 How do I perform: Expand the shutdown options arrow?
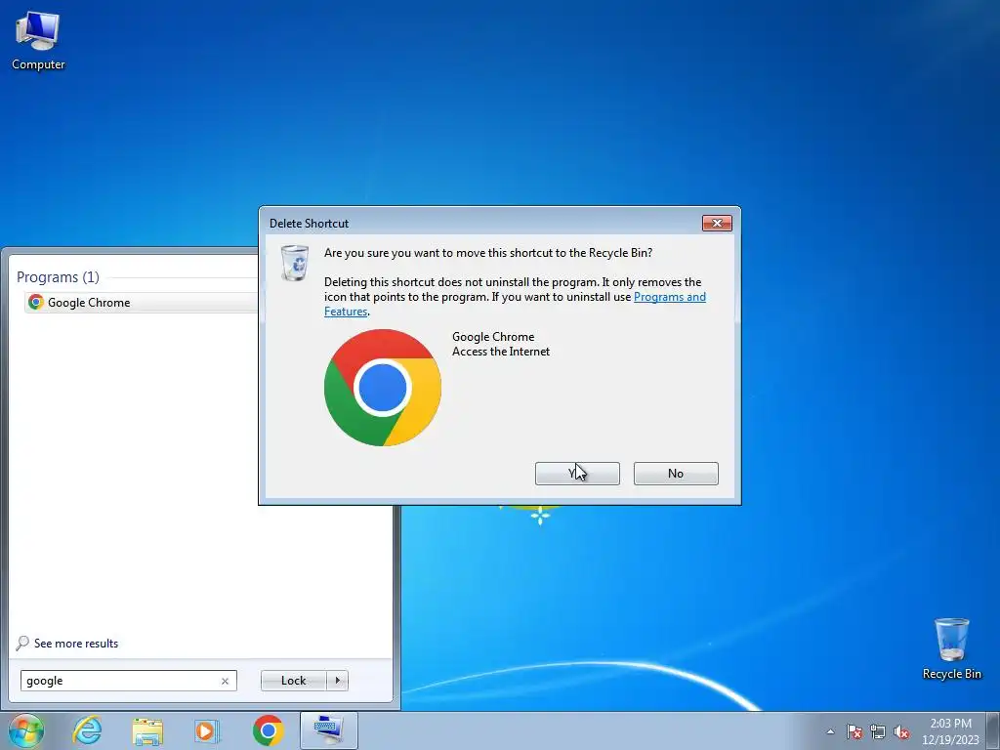pyautogui.click(x=337, y=681)
